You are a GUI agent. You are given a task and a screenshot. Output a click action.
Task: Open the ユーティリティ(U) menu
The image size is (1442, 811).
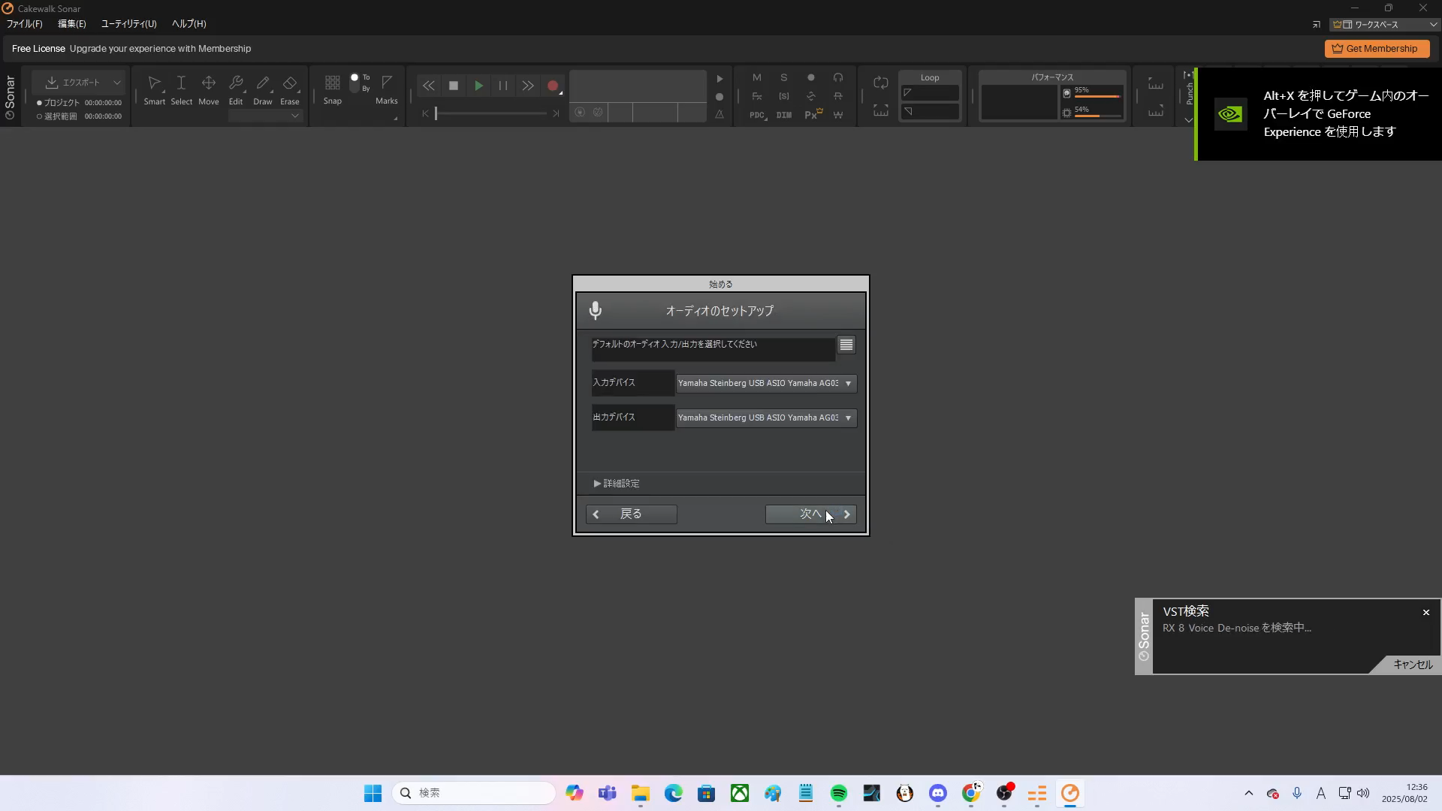click(x=129, y=24)
